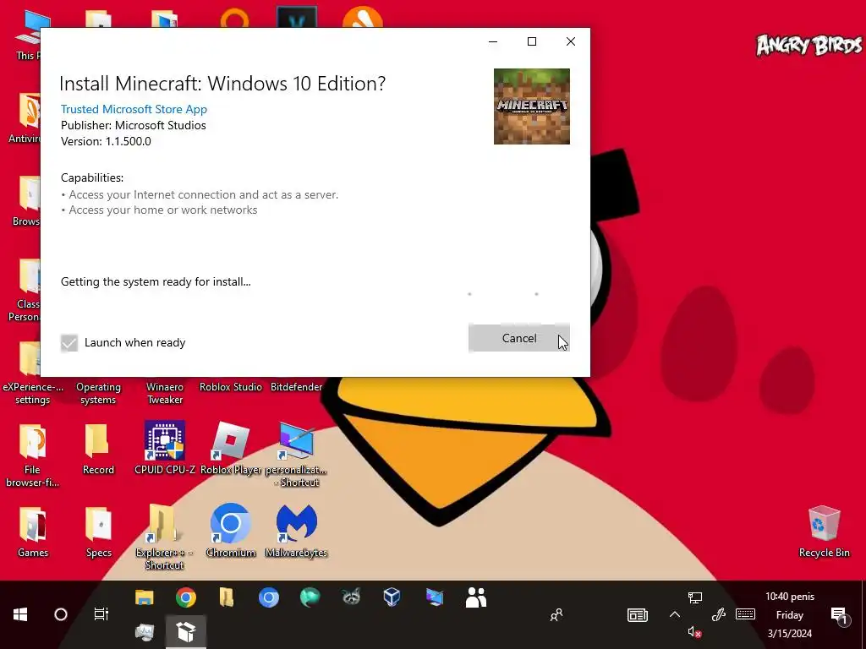Select the Roblox Studio desktop label
Viewport: 866px width, 649px height.
point(231,387)
